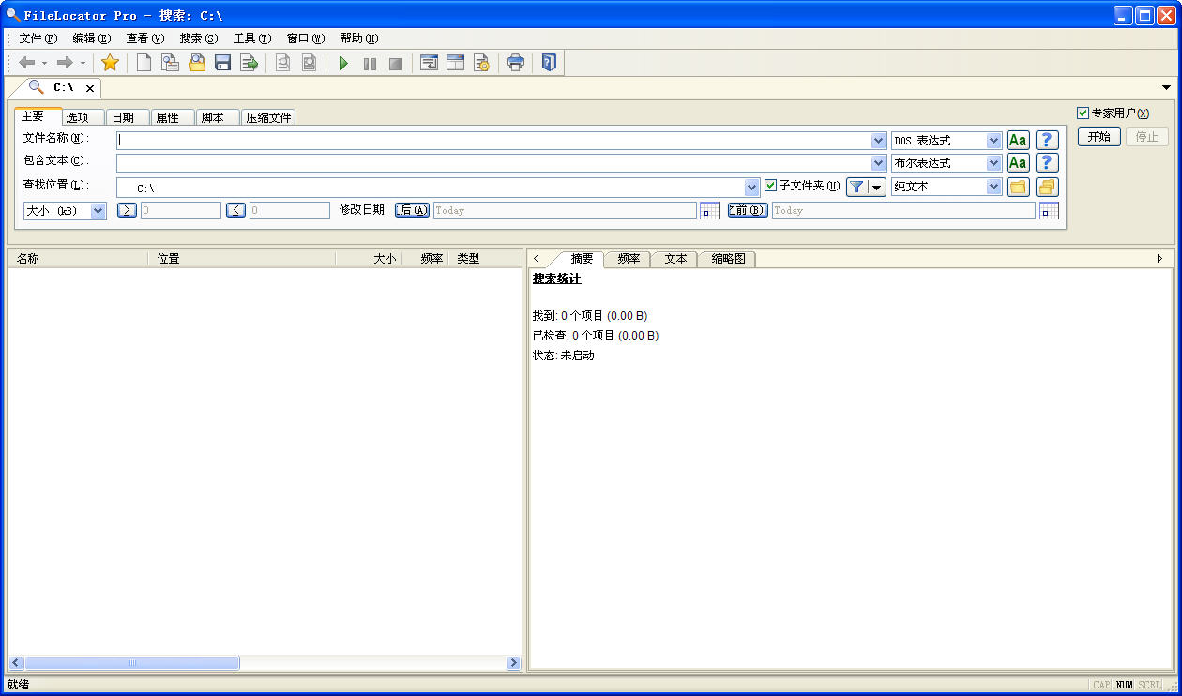Toggle case sensitivity Aa for file name
The height and width of the screenshot is (696, 1182).
pyautogui.click(x=1018, y=141)
